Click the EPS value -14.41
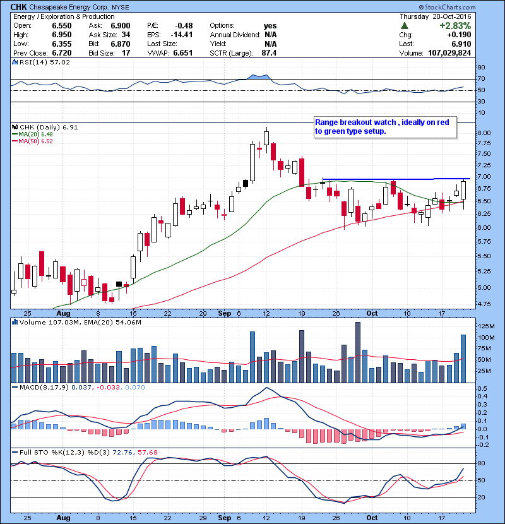The height and width of the screenshot is (524, 505). point(182,35)
